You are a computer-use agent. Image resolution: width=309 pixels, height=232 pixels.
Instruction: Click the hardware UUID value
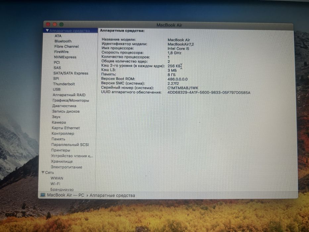pos(209,92)
